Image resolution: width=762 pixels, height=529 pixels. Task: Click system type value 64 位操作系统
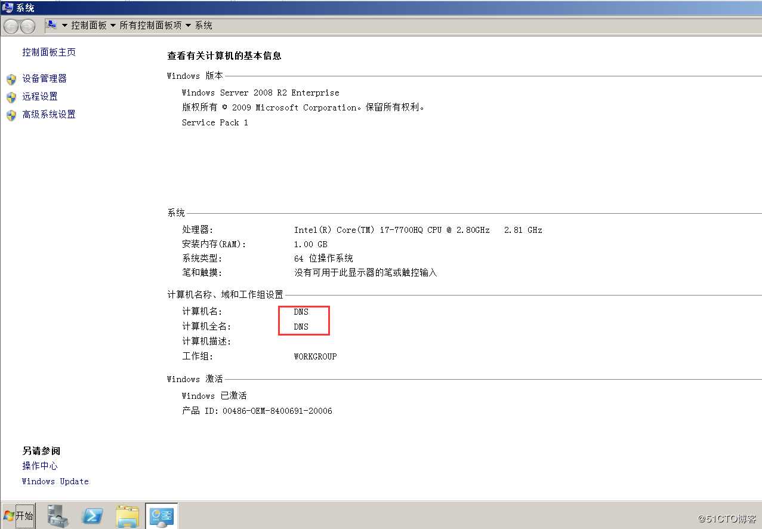323,259
